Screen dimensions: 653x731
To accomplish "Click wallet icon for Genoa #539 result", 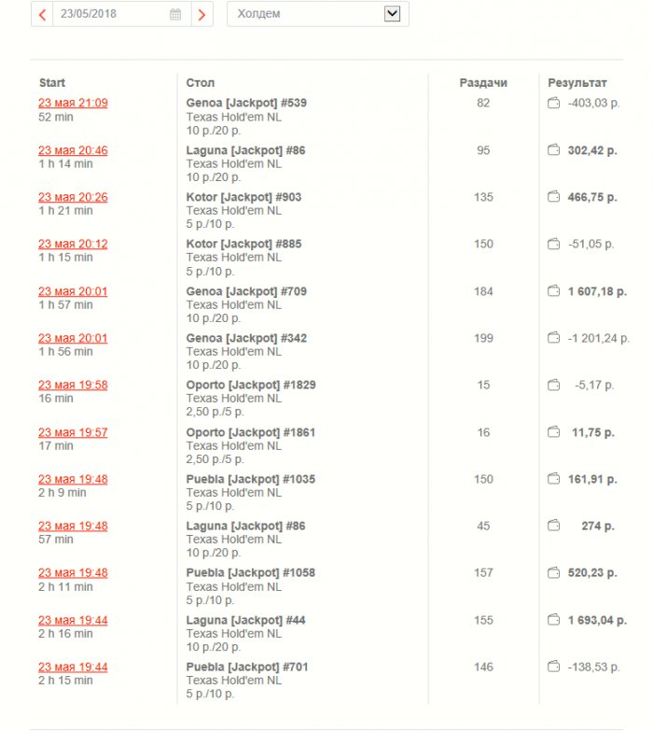I will click(553, 103).
